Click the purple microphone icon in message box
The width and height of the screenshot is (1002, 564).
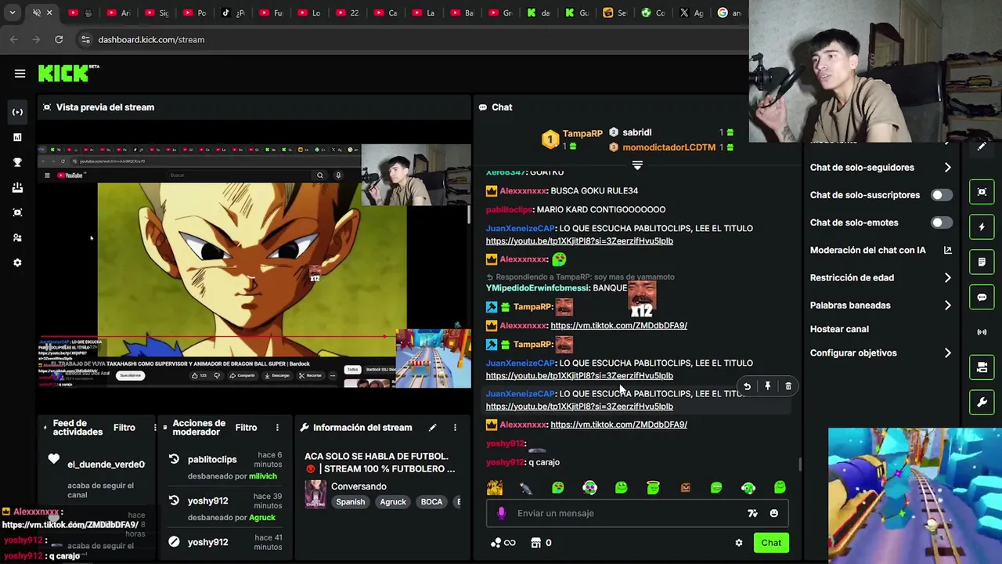[x=502, y=513]
